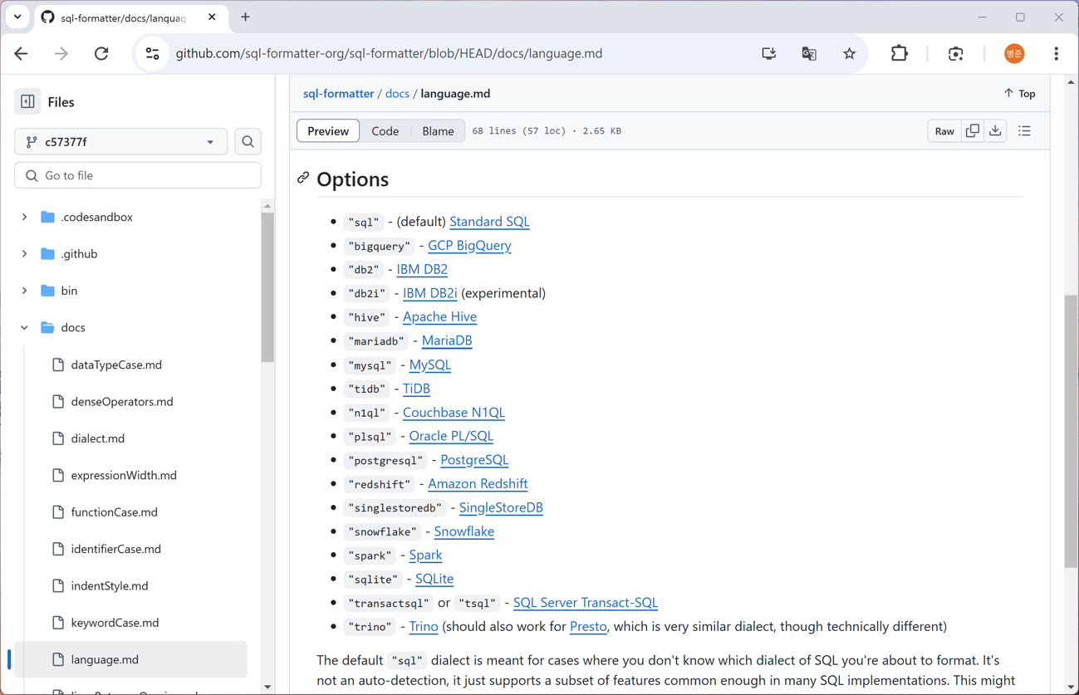
Task: Open functionCase.md in the file tree
Action: coord(115,512)
